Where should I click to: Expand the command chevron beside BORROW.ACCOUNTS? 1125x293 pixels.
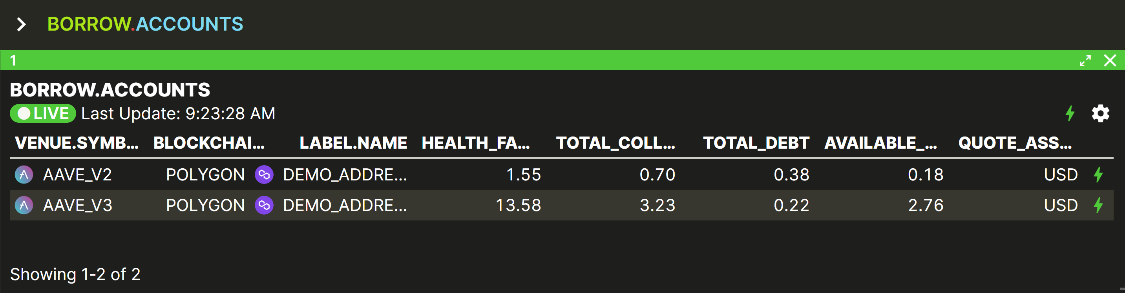tap(21, 24)
